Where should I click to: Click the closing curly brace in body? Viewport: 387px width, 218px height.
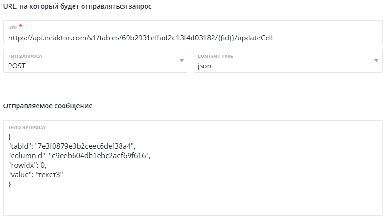pyautogui.click(x=10, y=184)
